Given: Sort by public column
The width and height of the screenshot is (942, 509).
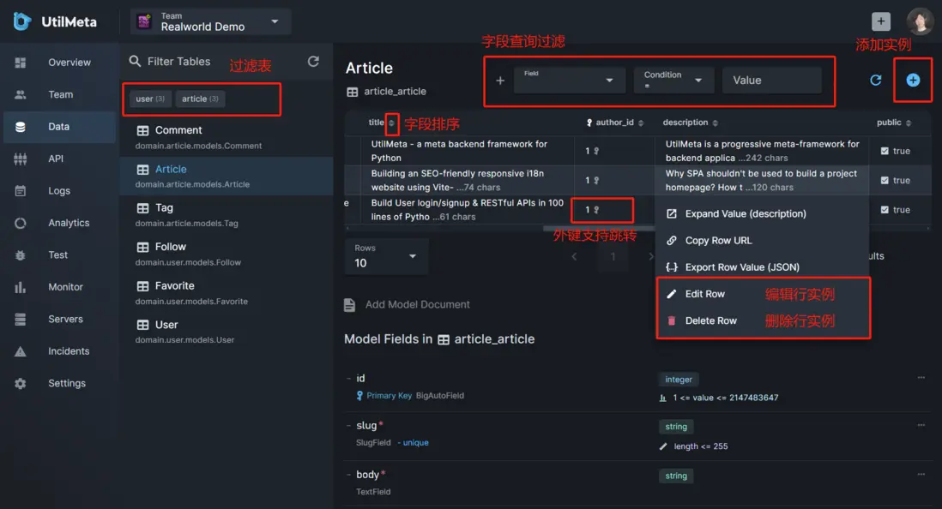Looking at the screenshot, I should [x=909, y=123].
